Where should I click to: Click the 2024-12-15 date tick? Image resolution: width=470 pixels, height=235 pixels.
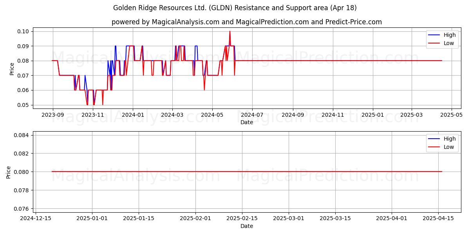click(36, 219)
